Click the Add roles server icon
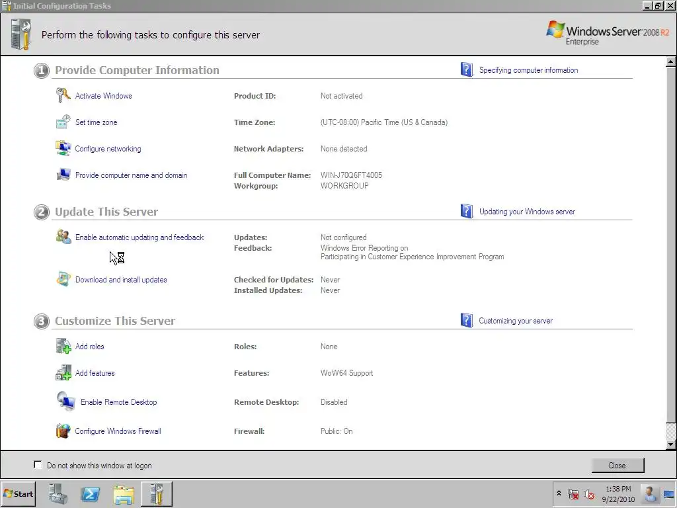 [63, 346]
